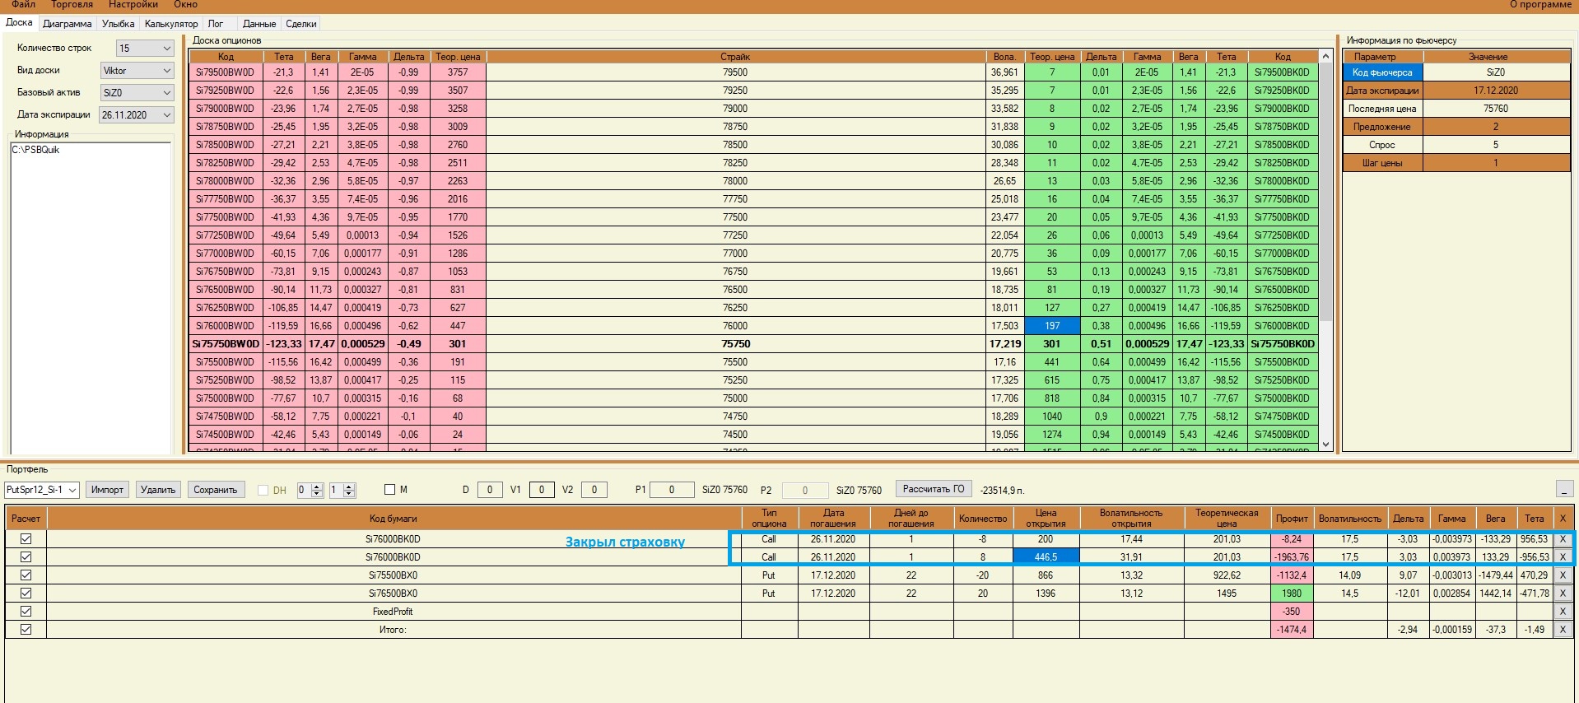This screenshot has width=1579, height=703.
Task: Delete the FixedProfit row using its X button
Action: pos(1563,612)
